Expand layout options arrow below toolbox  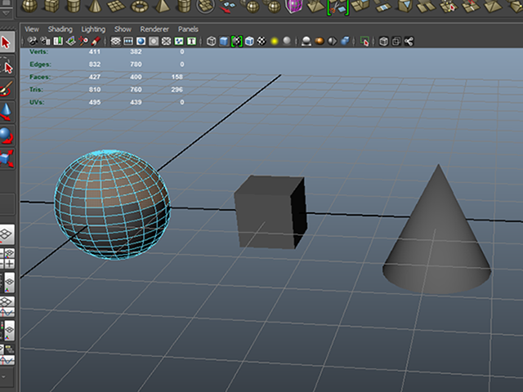(4, 376)
